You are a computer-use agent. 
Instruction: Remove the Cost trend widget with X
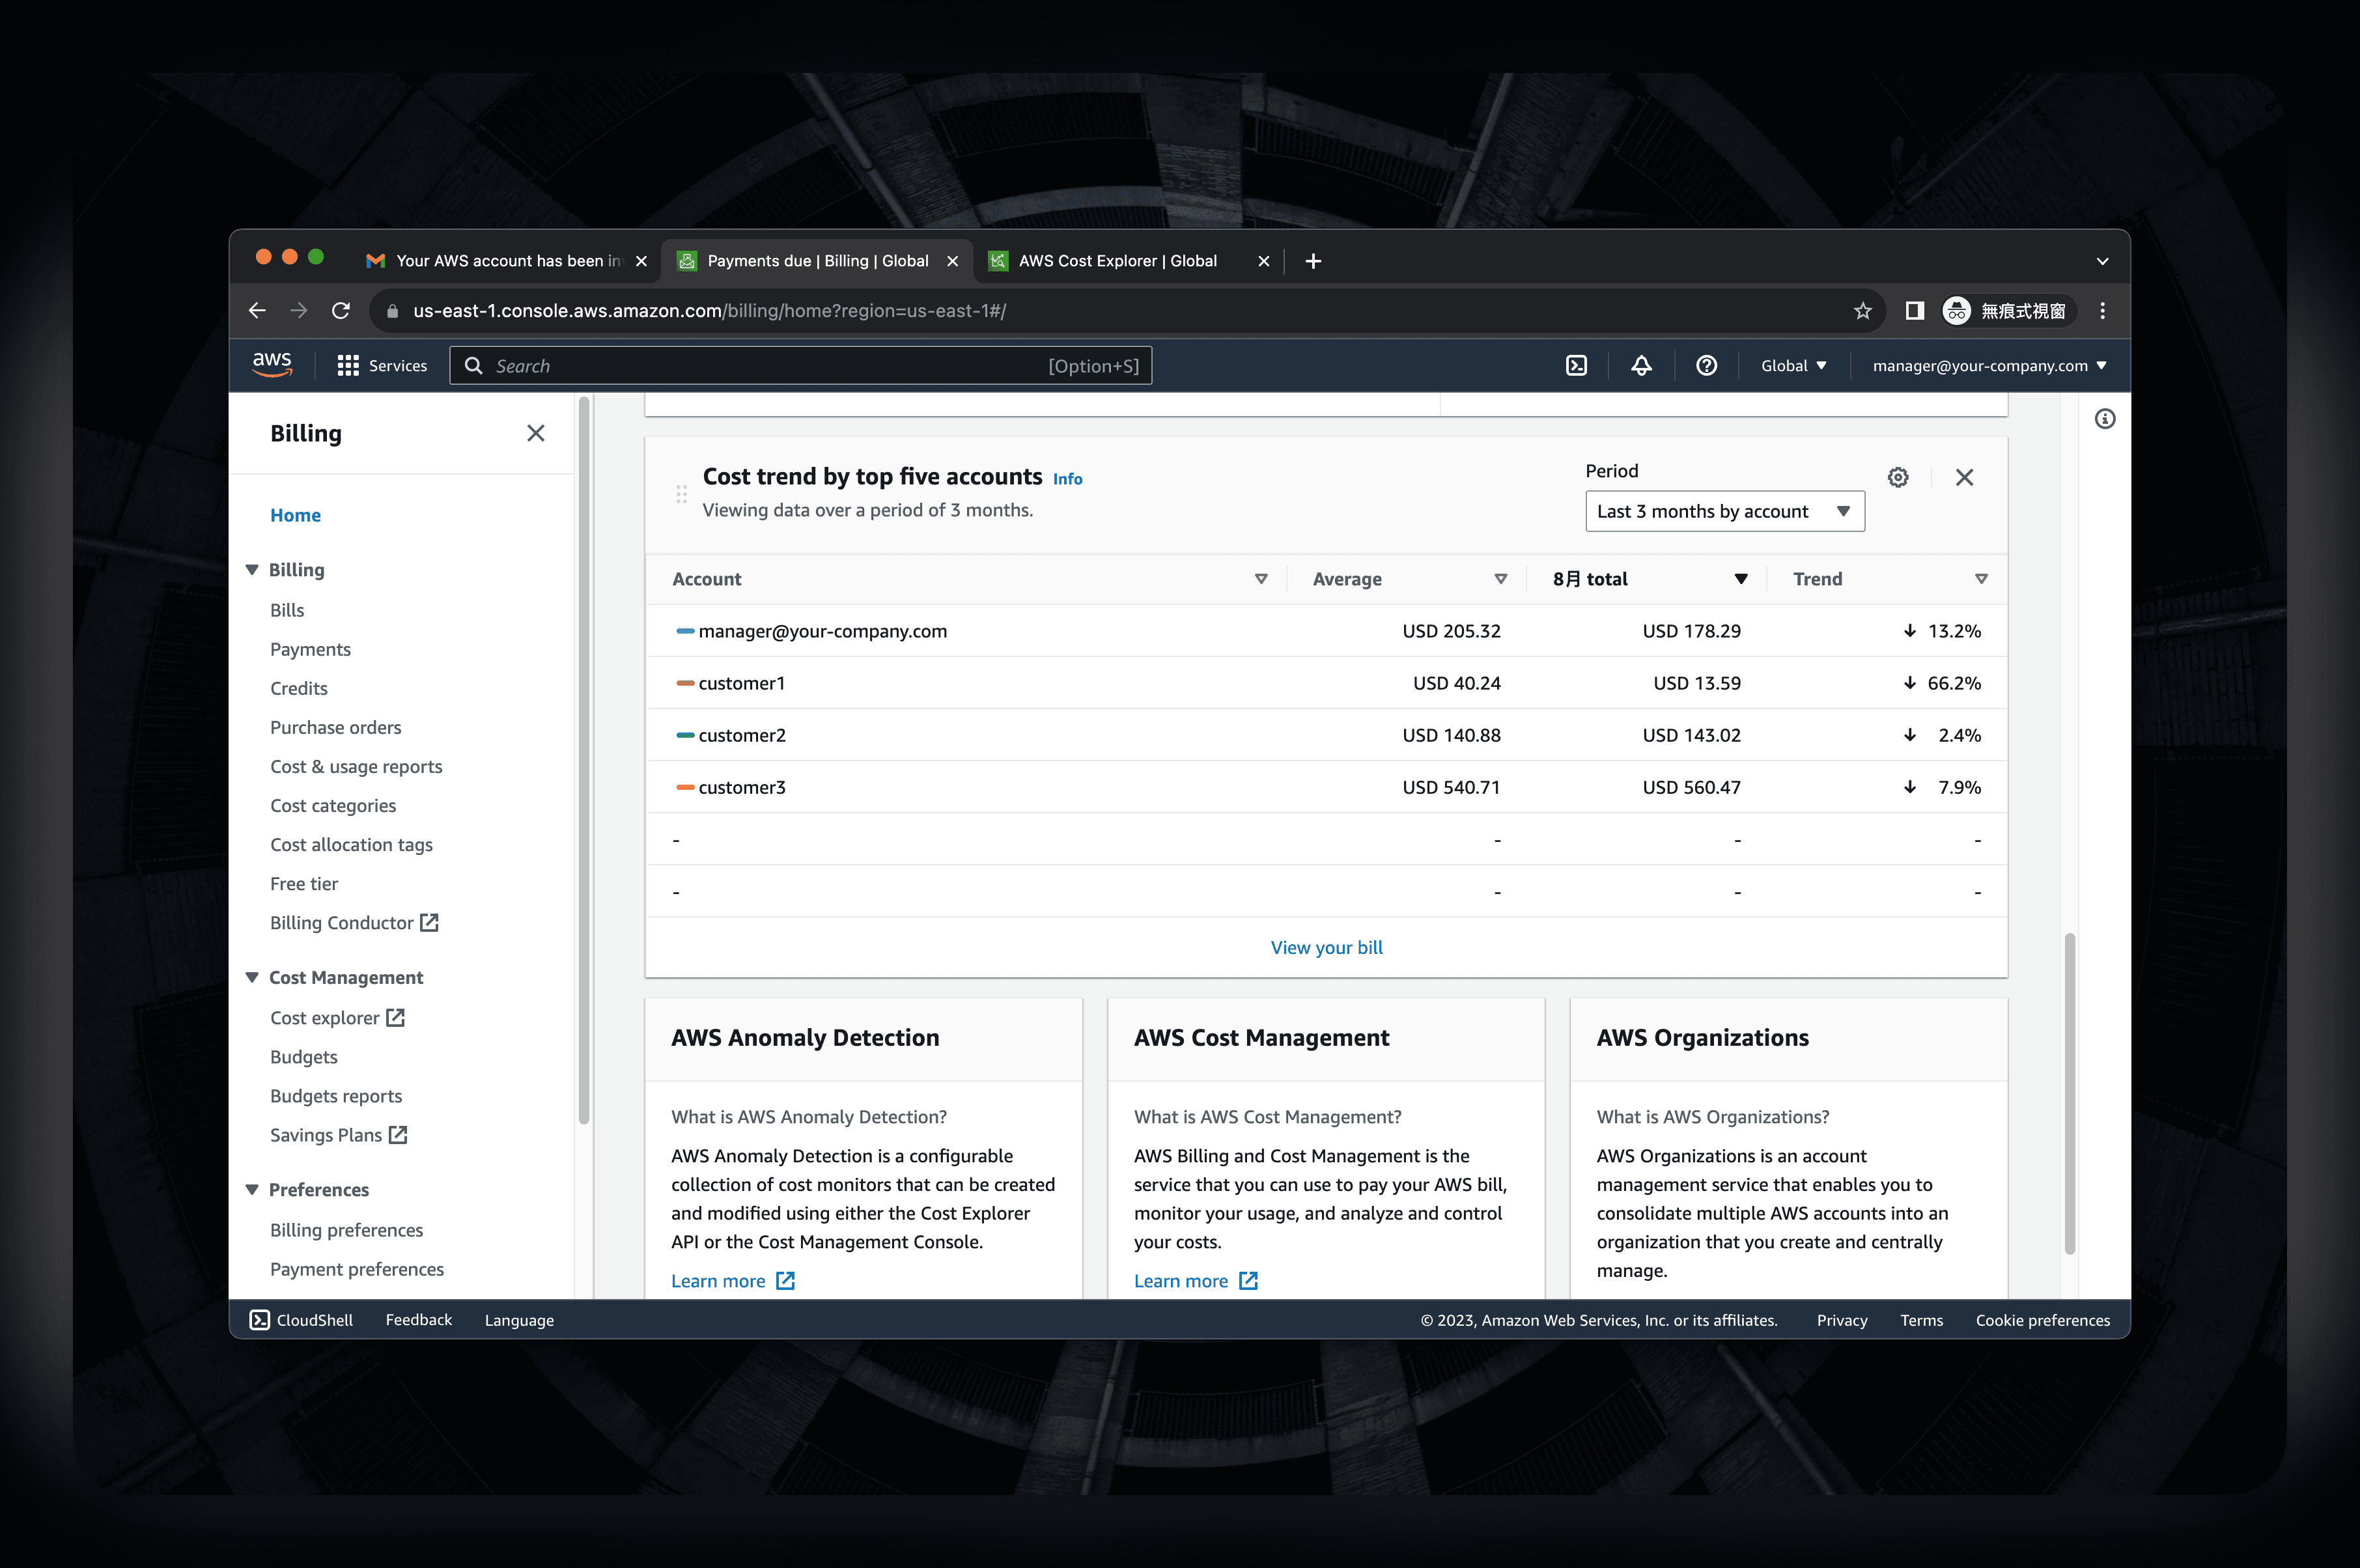(x=1964, y=477)
